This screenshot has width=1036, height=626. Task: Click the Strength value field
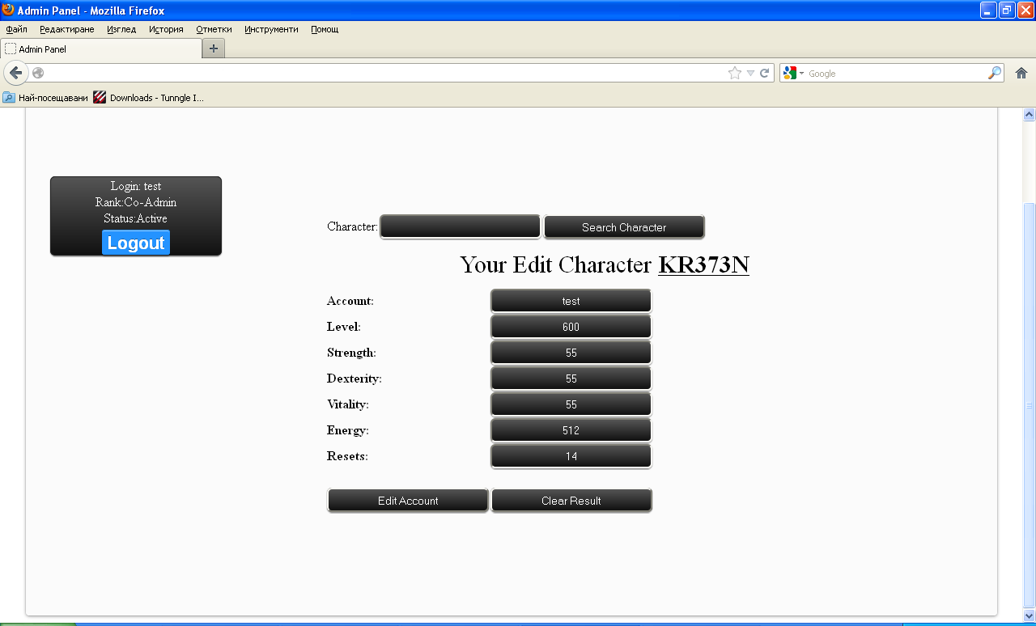click(x=571, y=353)
